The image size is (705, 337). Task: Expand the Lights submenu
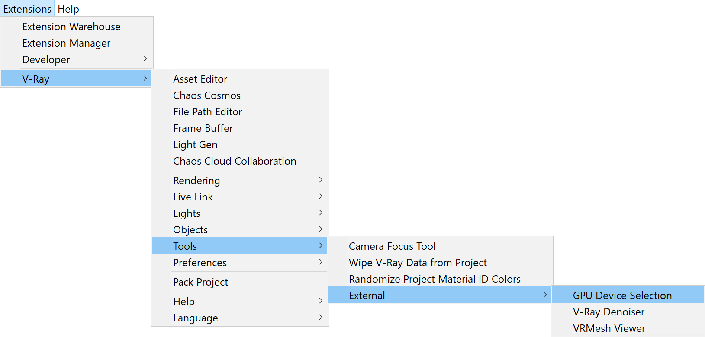pos(240,213)
